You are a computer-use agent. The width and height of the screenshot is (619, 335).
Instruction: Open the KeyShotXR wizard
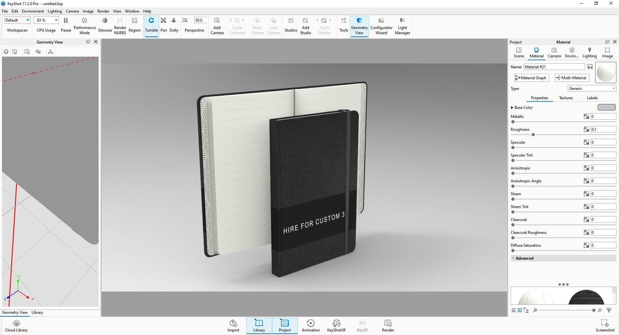(x=336, y=326)
